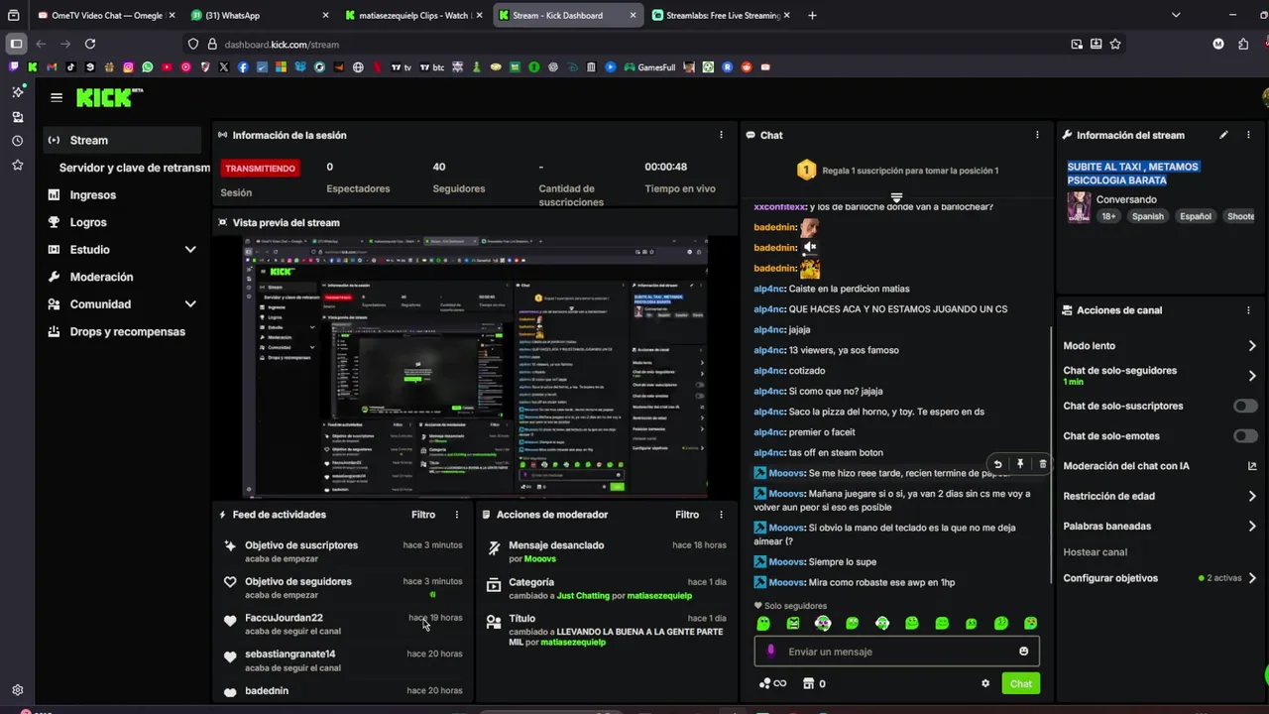The width and height of the screenshot is (1269, 714).
Task: Switch to the Streamlabs browser tab
Action: [x=722, y=15]
